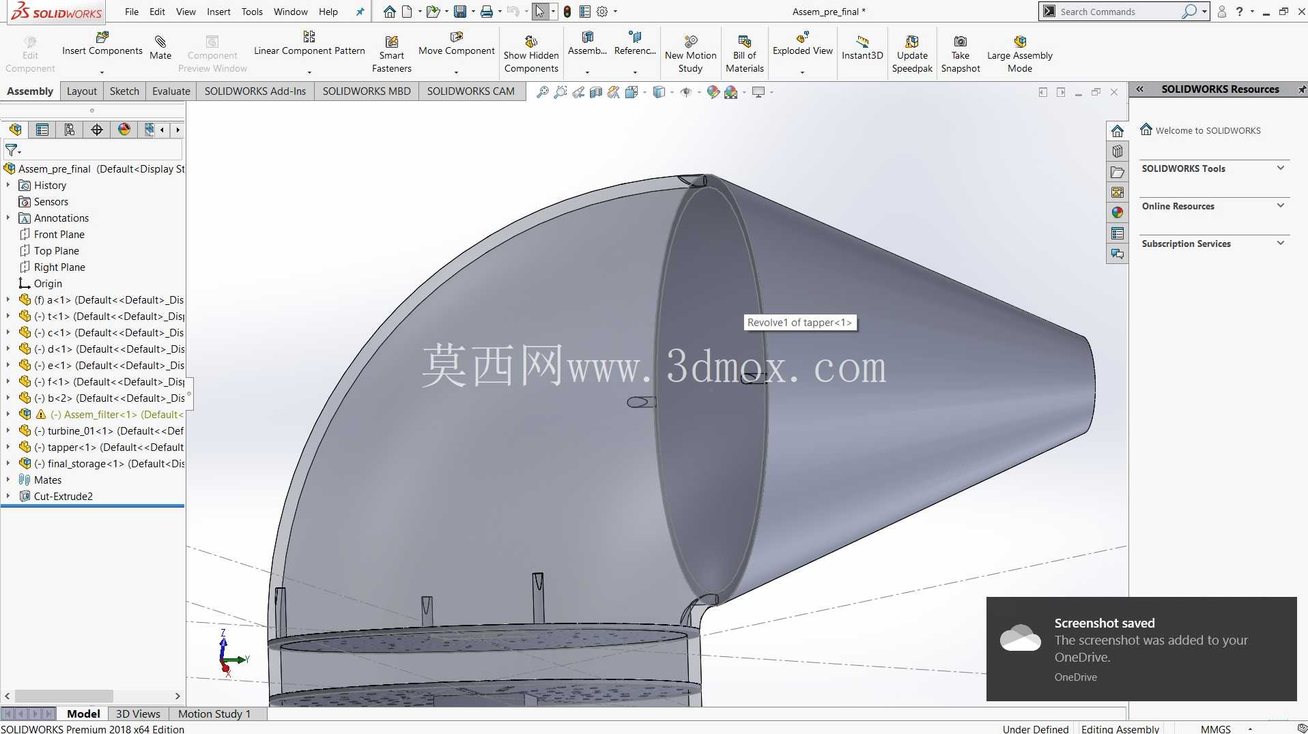This screenshot has width=1308, height=734.
Task: Open Linear Component Pattern tool
Action: (309, 44)
